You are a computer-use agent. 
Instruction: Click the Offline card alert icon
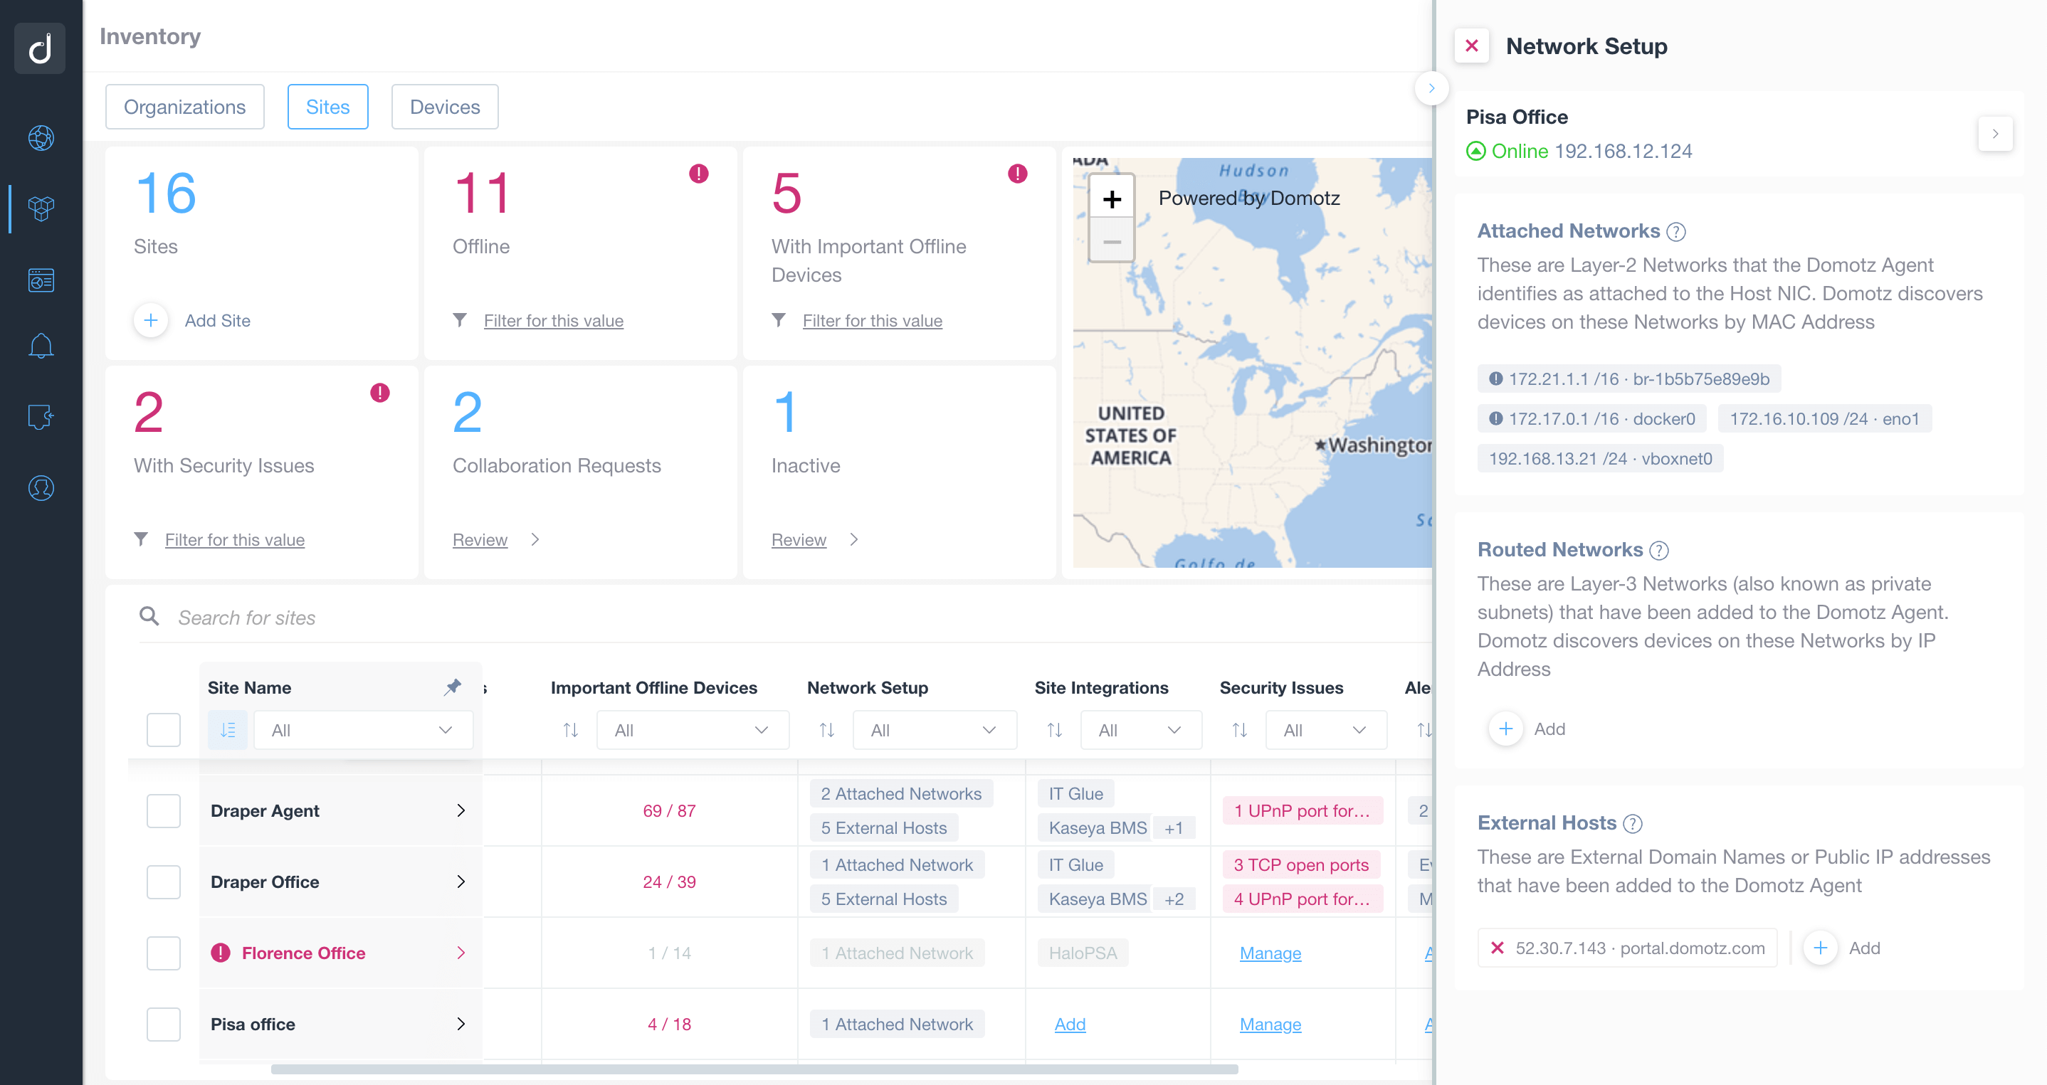click(x=698, y=173)
